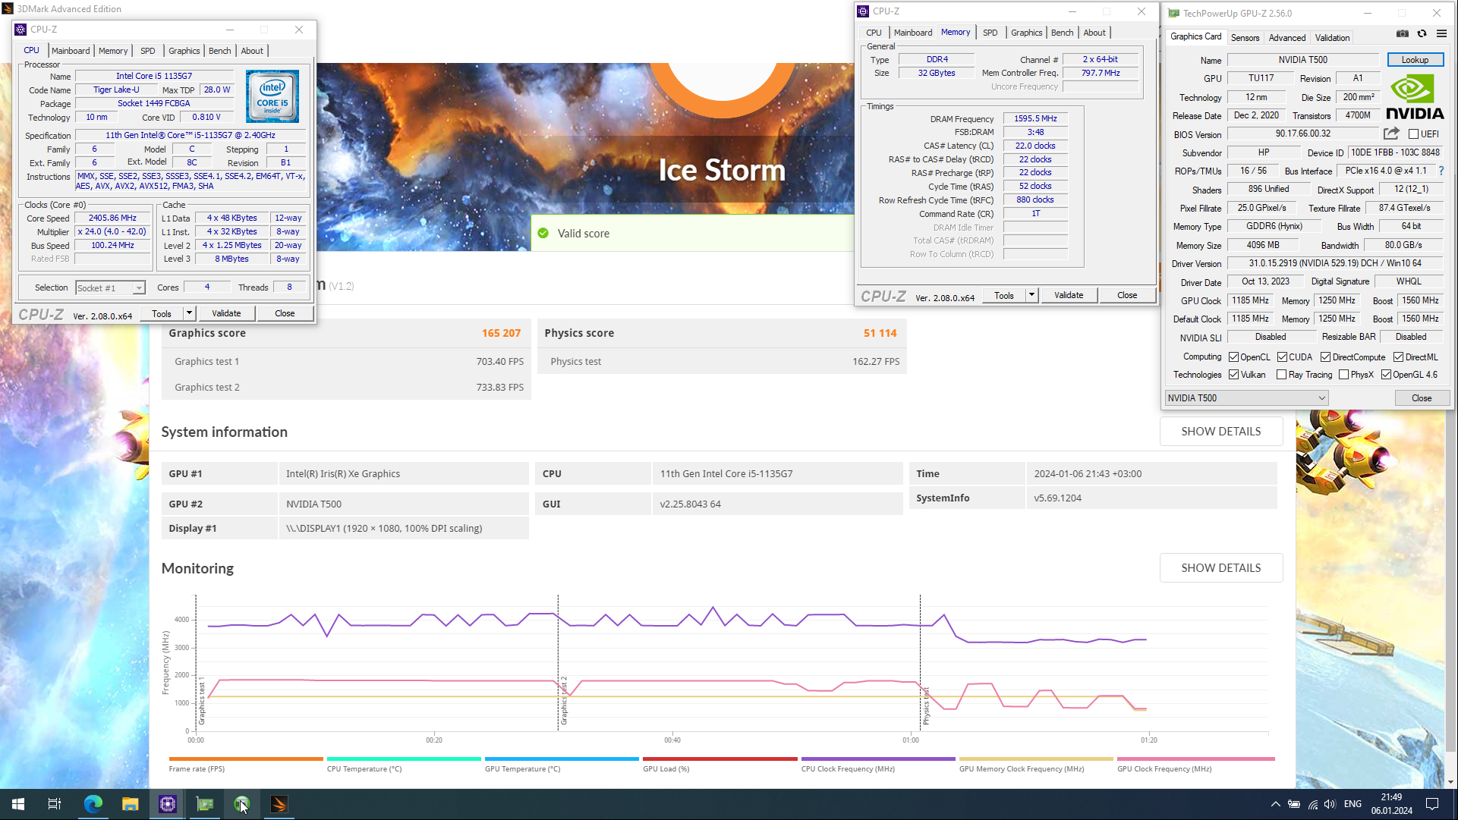
Task: Open the GPU-Z hamburger menu
Action: [1441, 33]
